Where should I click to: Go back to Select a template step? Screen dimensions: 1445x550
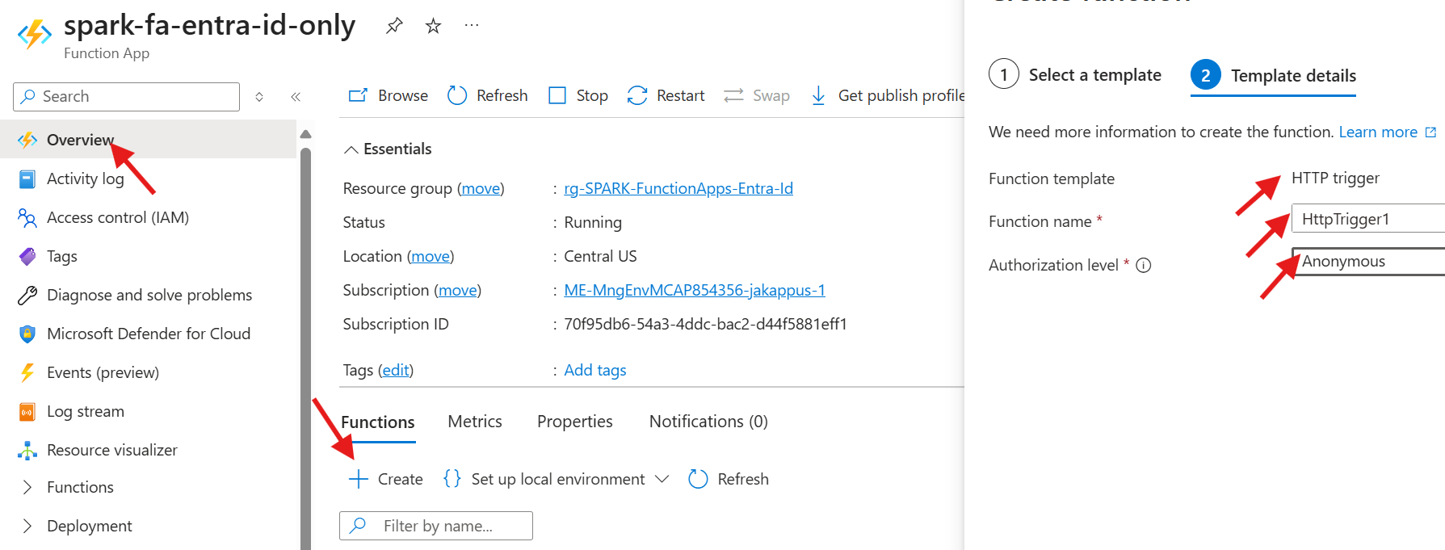1075,75
